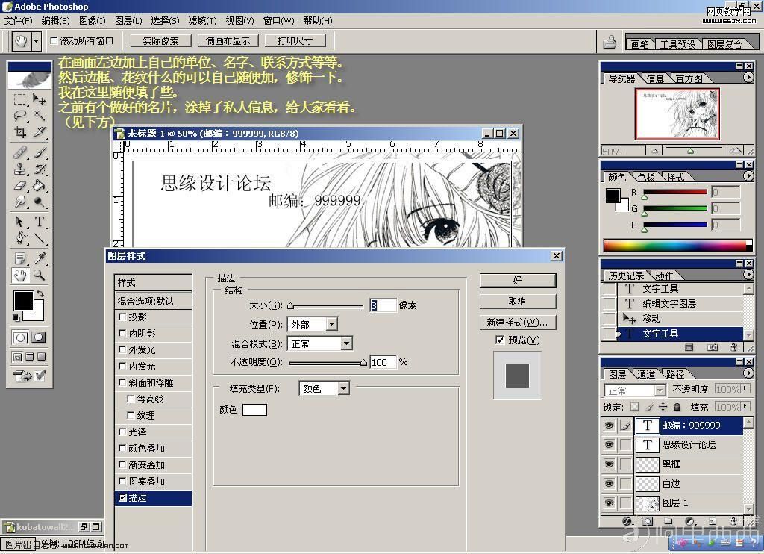Open the 滤镜 Filter menu
764x554 pixels.
[202, 20]
